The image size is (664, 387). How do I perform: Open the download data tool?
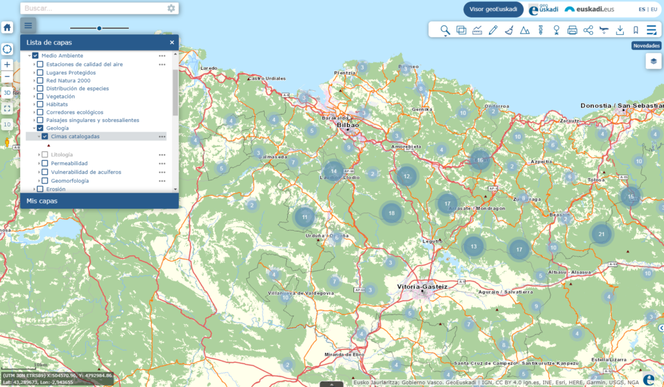(620, 30)
